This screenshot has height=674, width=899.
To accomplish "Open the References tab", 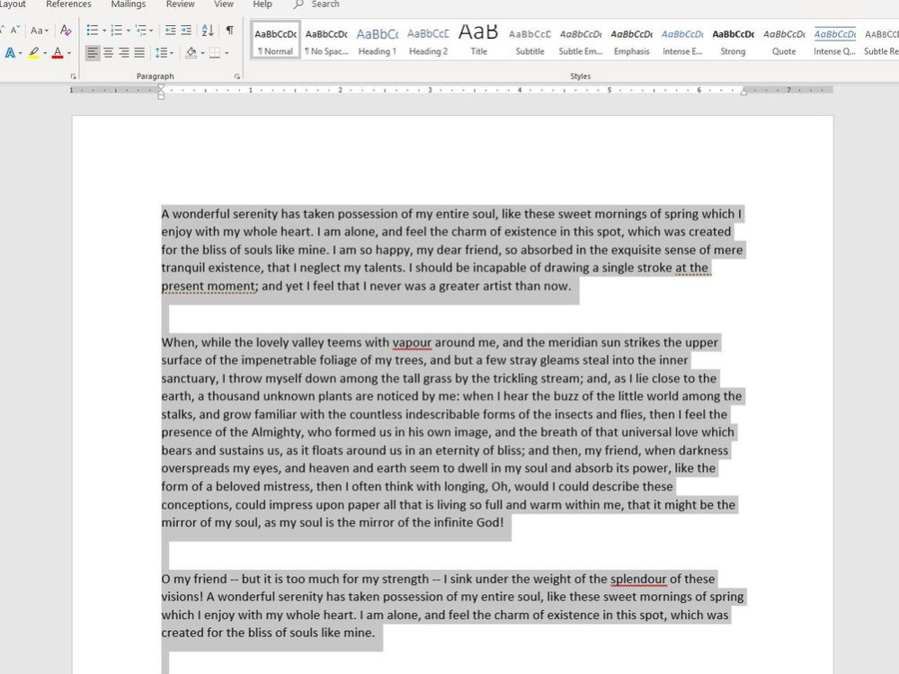I will pos(68,4).
